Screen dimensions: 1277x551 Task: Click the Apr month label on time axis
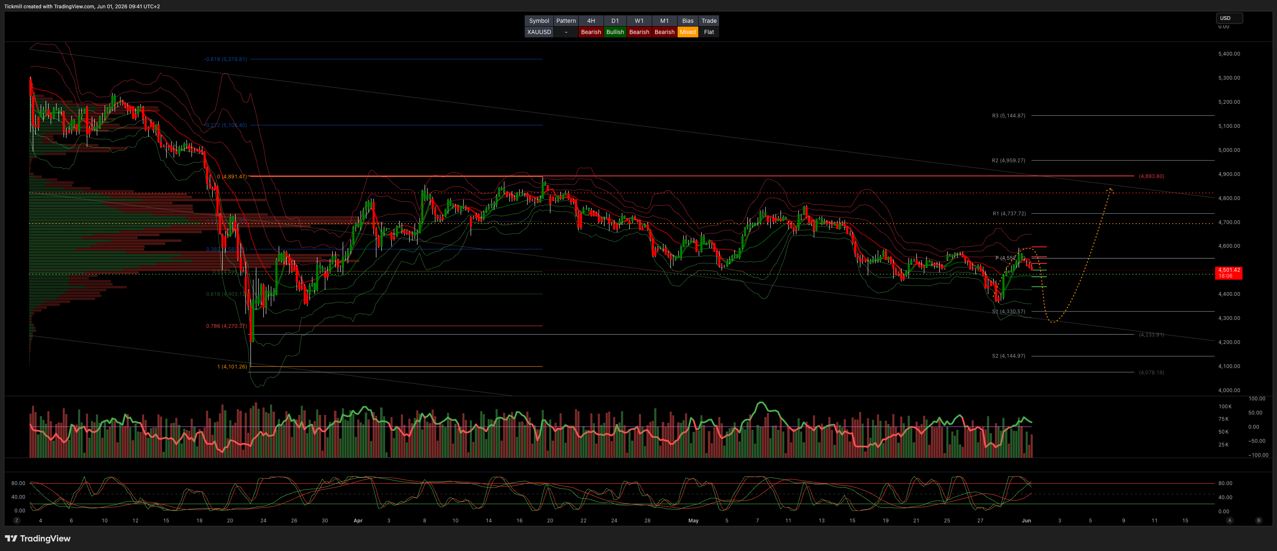pos(358,521)
